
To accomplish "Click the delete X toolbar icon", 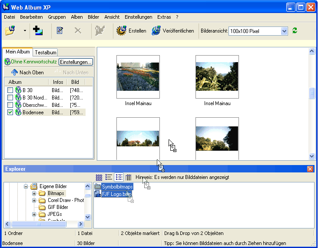I will point(78,31).
